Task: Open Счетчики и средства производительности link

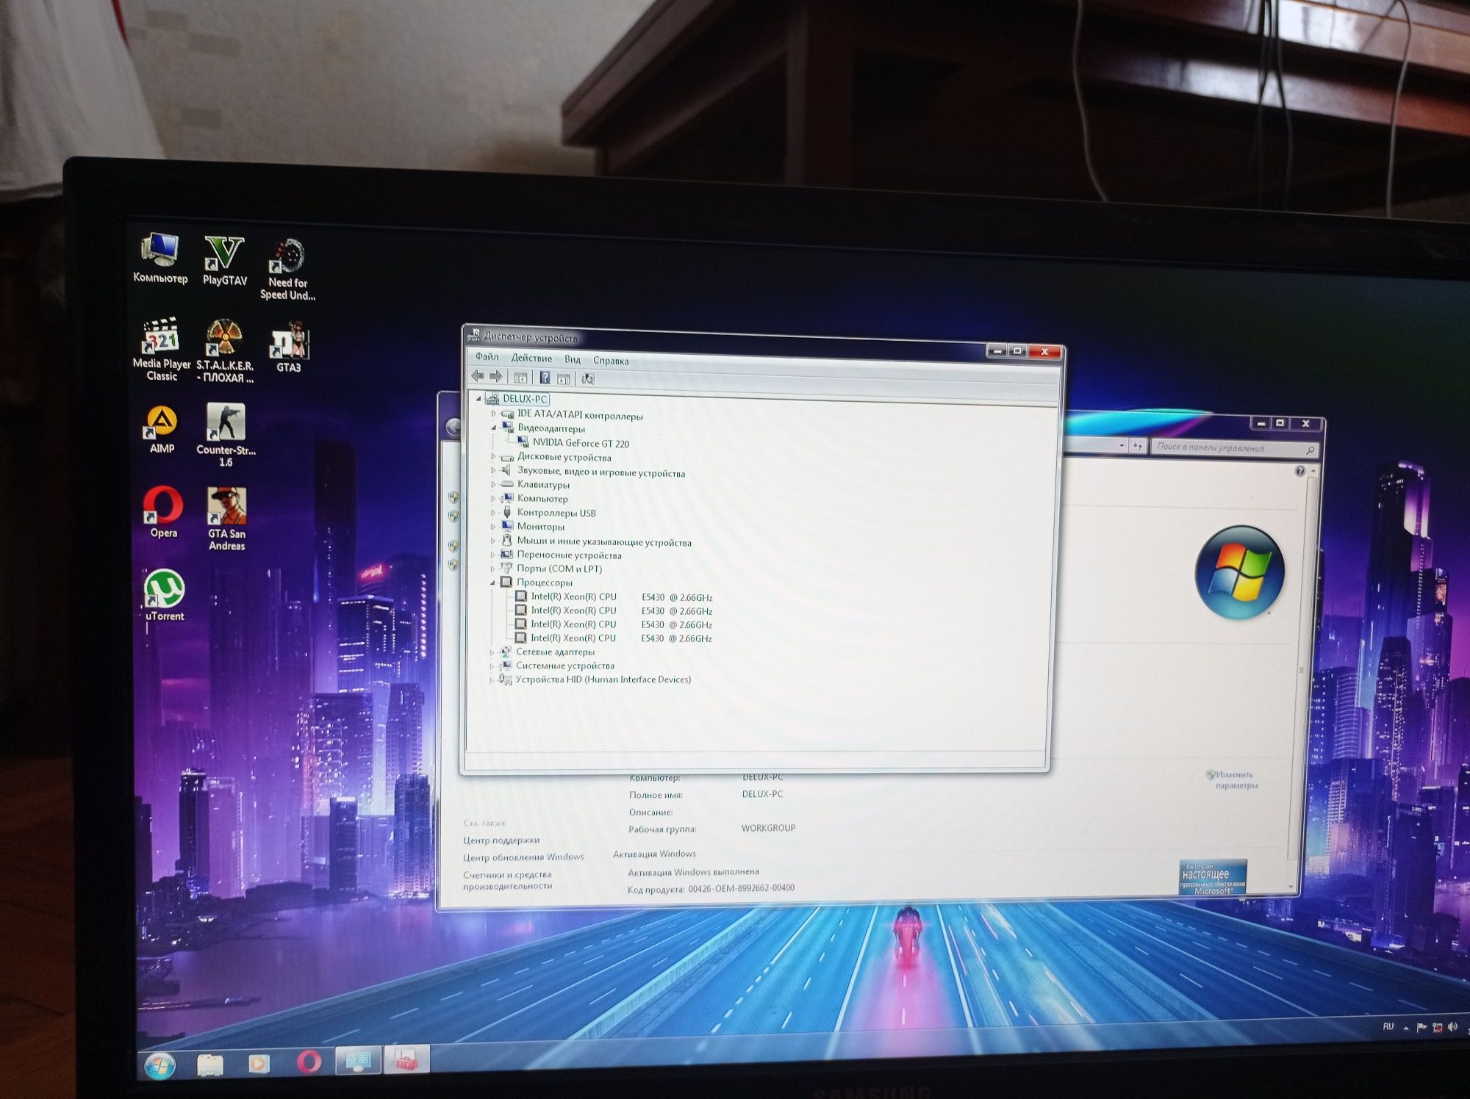Action: [x=507, y=880]
